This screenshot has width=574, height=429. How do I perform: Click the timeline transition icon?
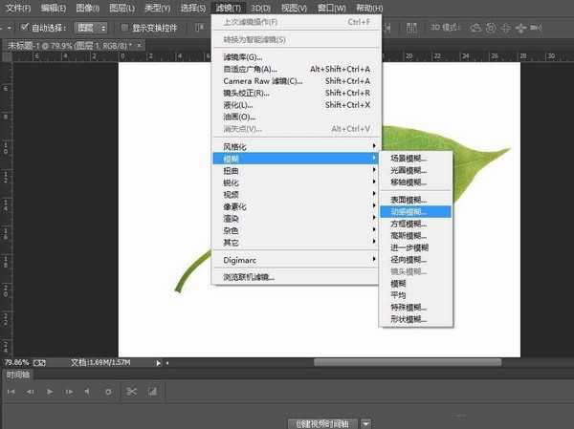[151, 392]
